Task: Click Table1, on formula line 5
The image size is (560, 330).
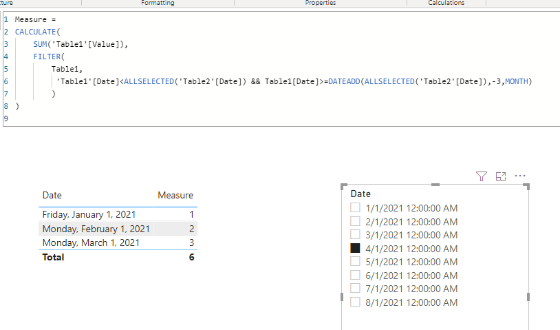Action: pos(67,69)
